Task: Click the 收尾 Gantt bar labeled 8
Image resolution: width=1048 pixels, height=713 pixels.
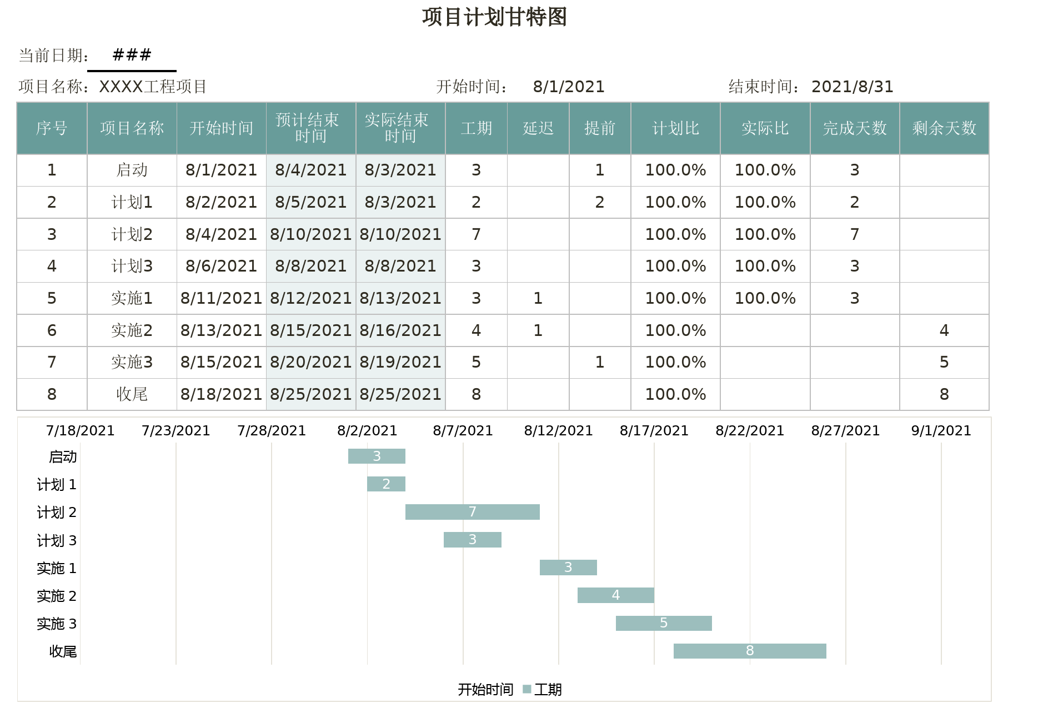Action: (750, 651)
